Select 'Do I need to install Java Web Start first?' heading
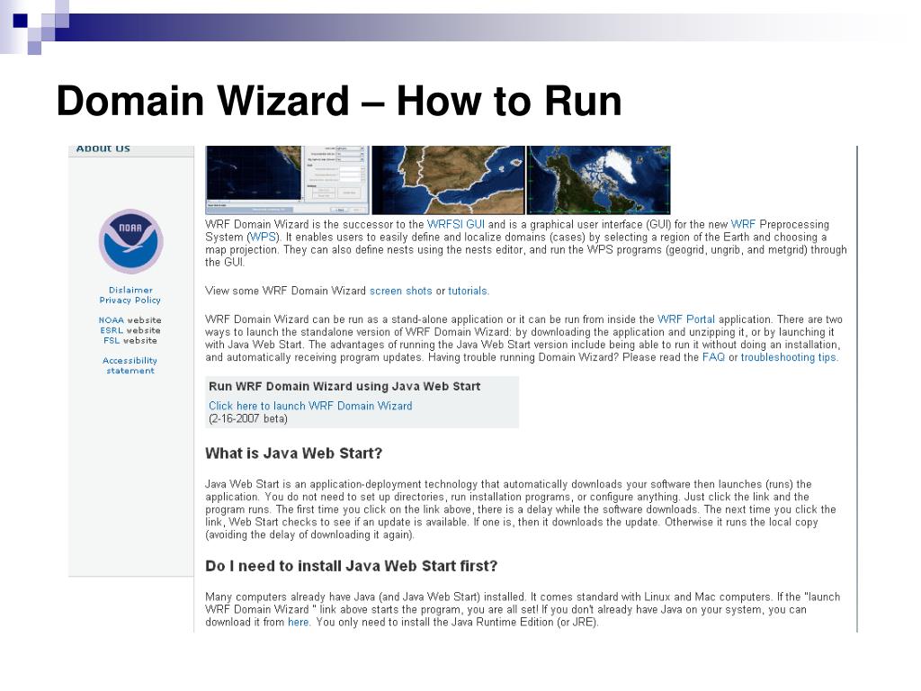921x691 pixels. click(x=352, y=566)
